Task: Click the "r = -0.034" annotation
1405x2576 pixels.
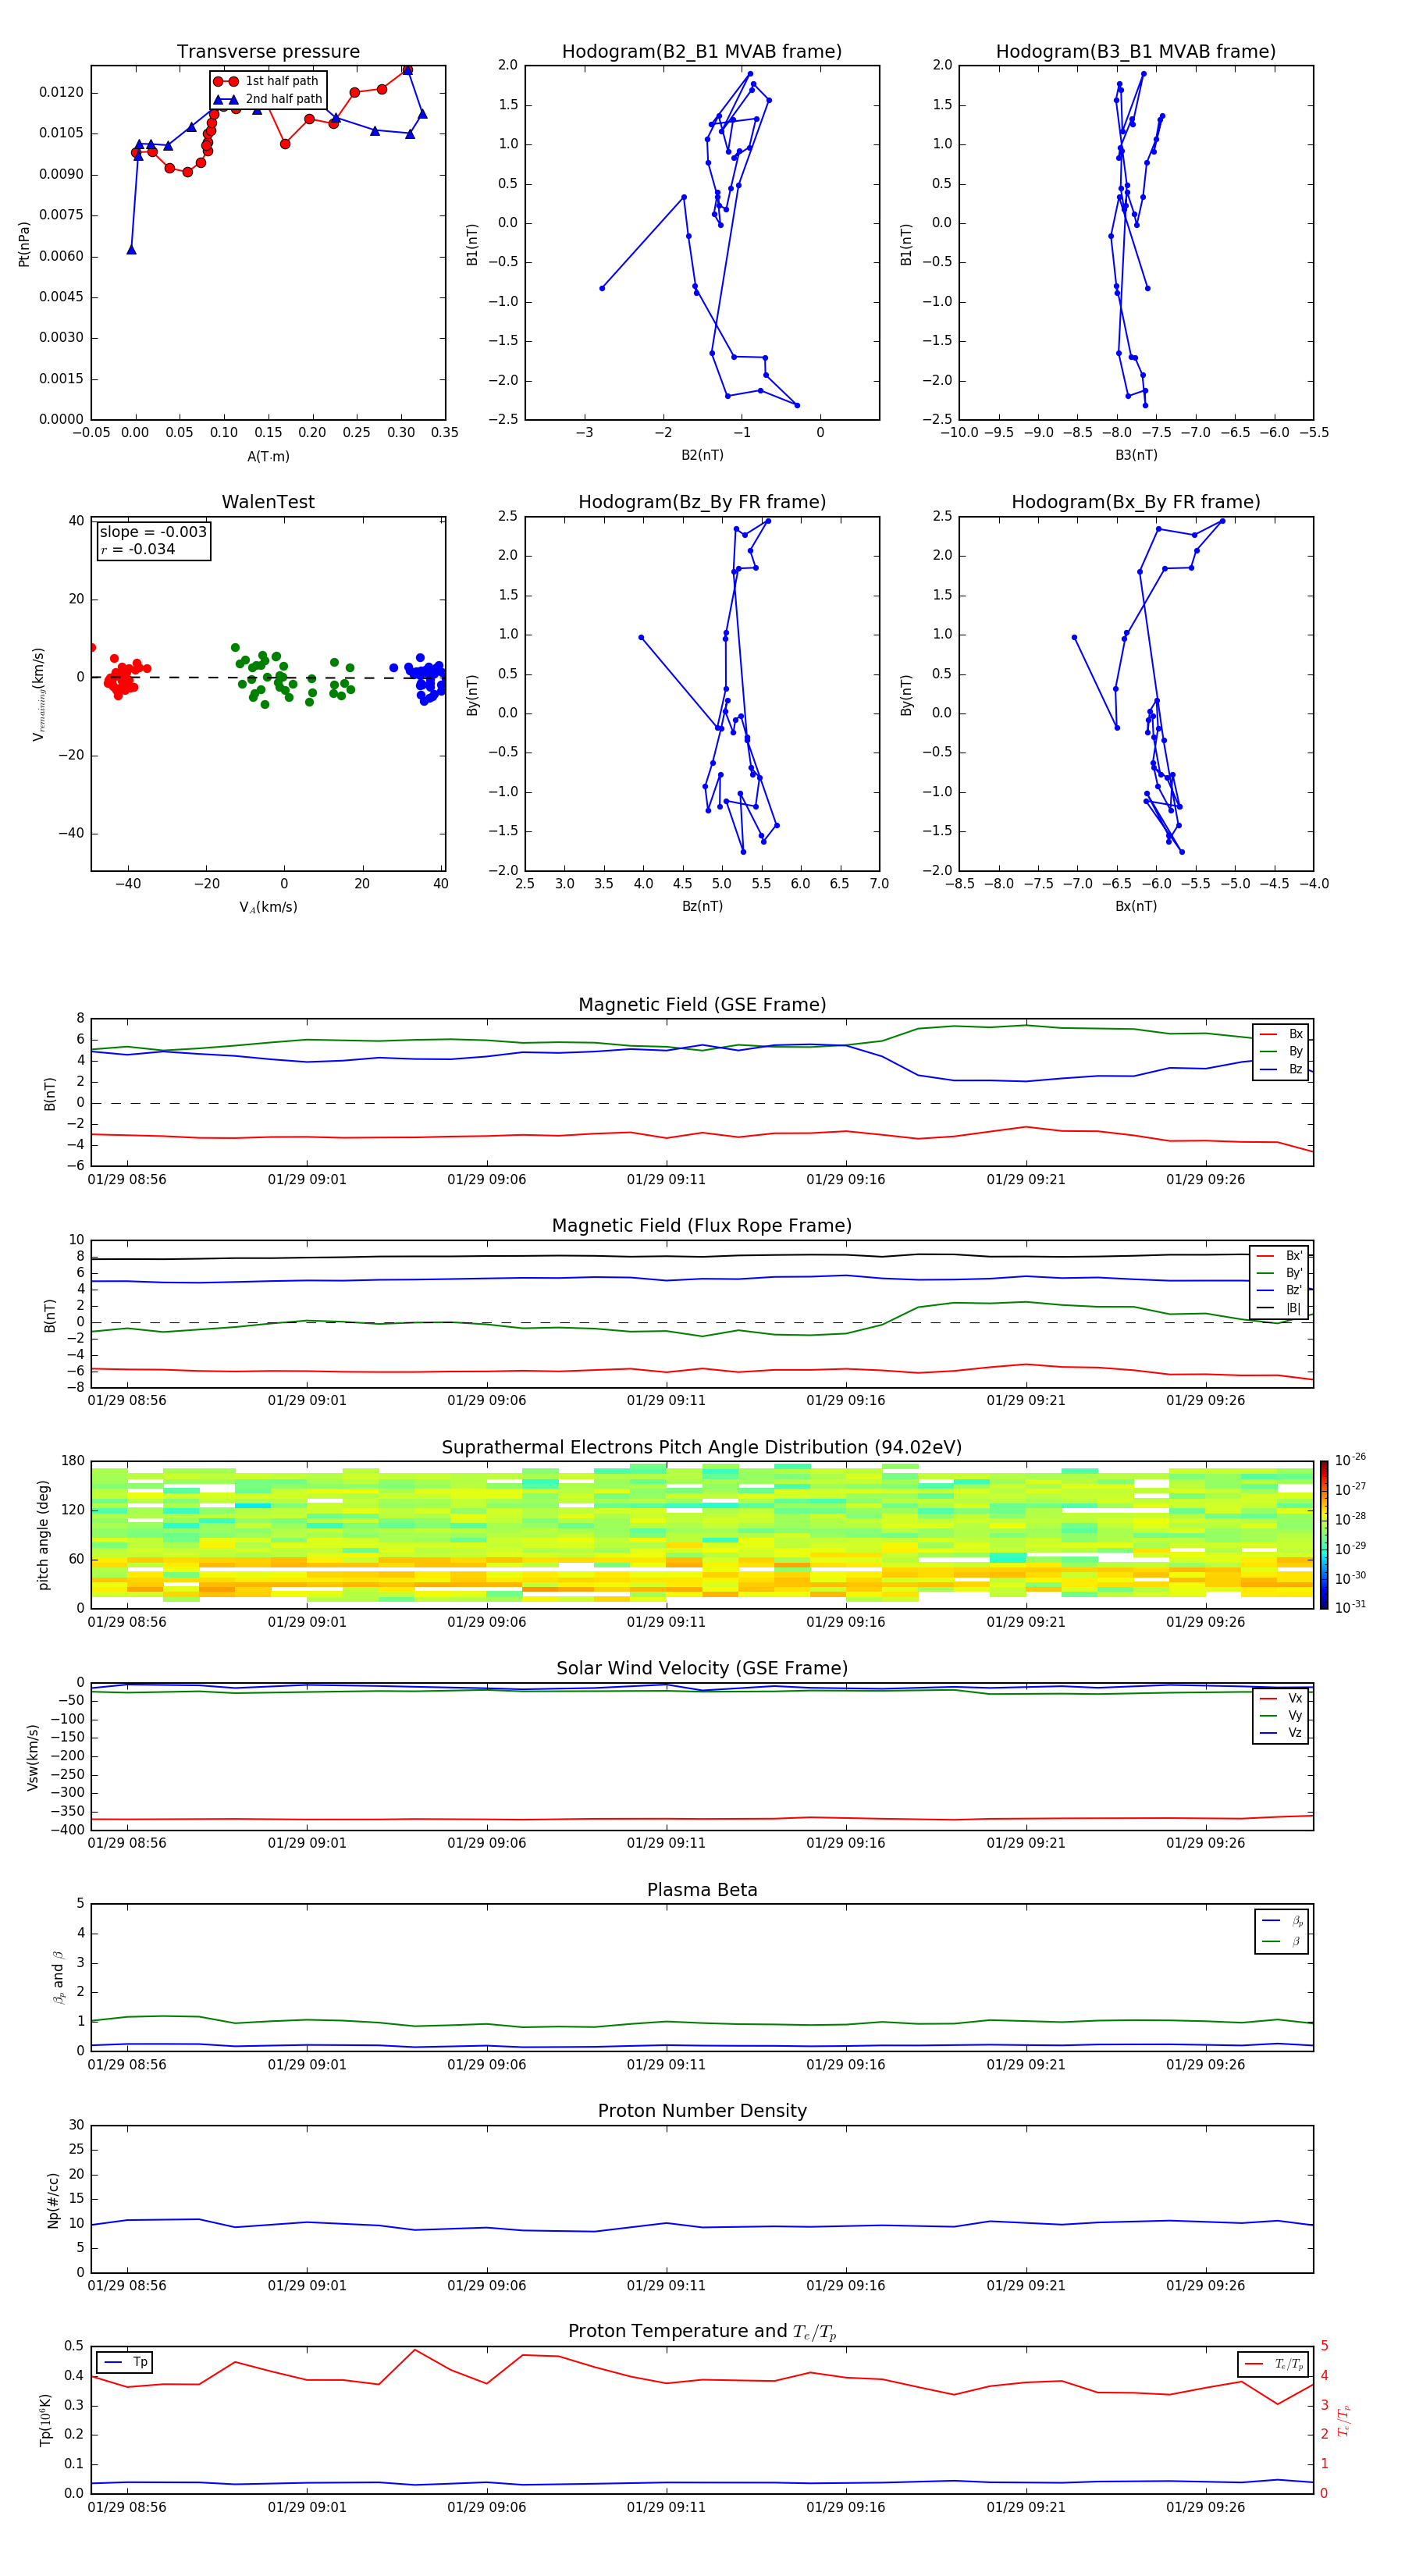Action: (138, 549)
